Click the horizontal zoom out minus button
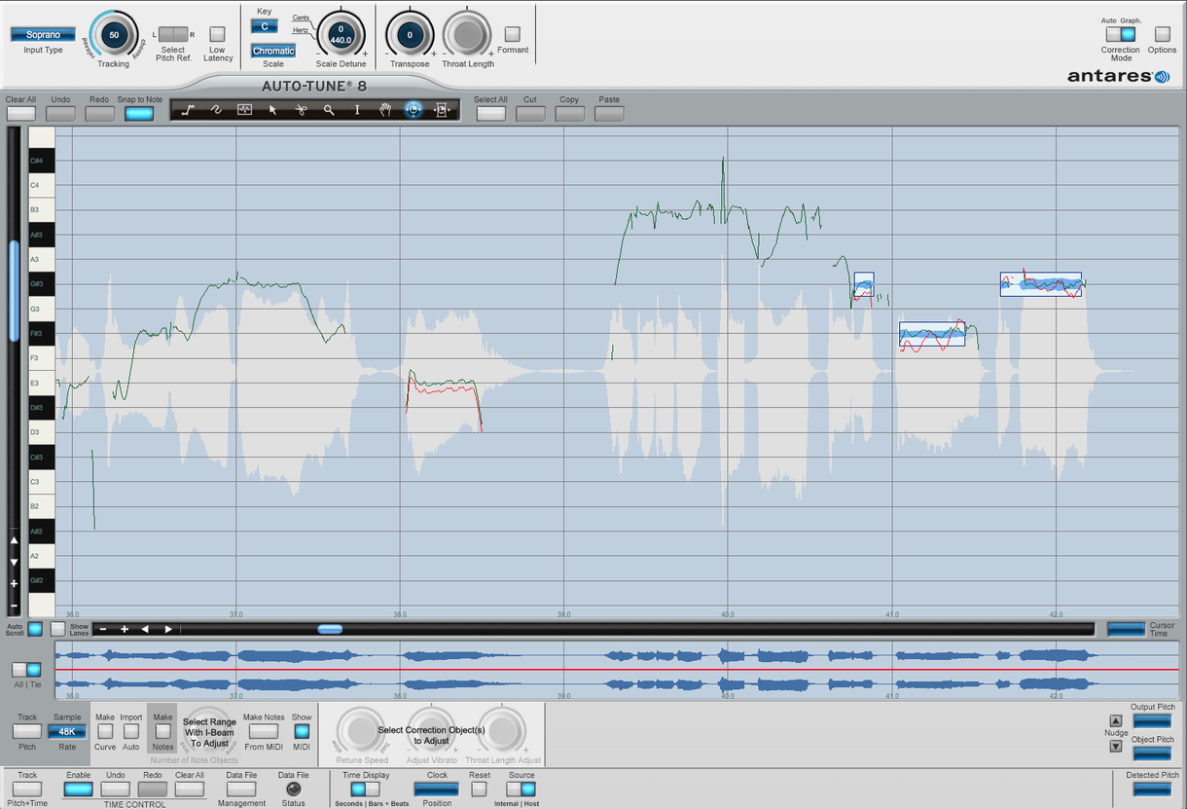Screen dimensions: 1187x809 point(103,629)
